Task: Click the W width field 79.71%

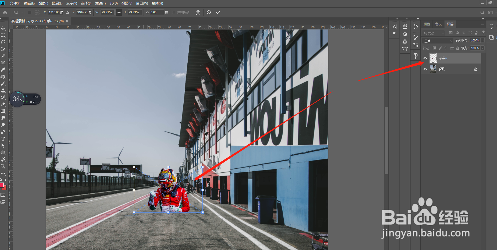Action: (x=107, y=12)
